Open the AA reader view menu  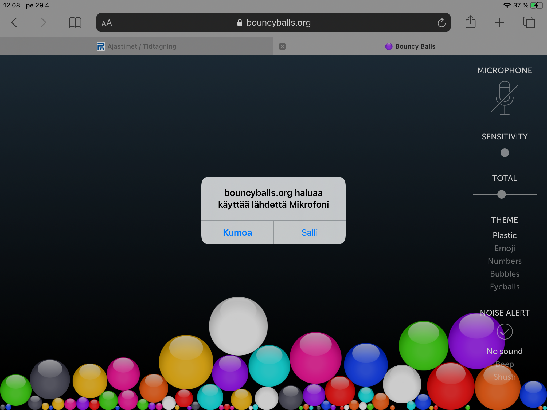tap(107, 23)
